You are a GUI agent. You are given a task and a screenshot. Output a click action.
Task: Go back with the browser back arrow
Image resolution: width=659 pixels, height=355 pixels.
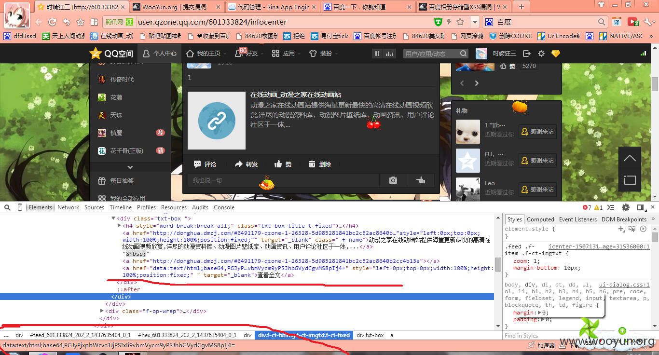(39, 22)
